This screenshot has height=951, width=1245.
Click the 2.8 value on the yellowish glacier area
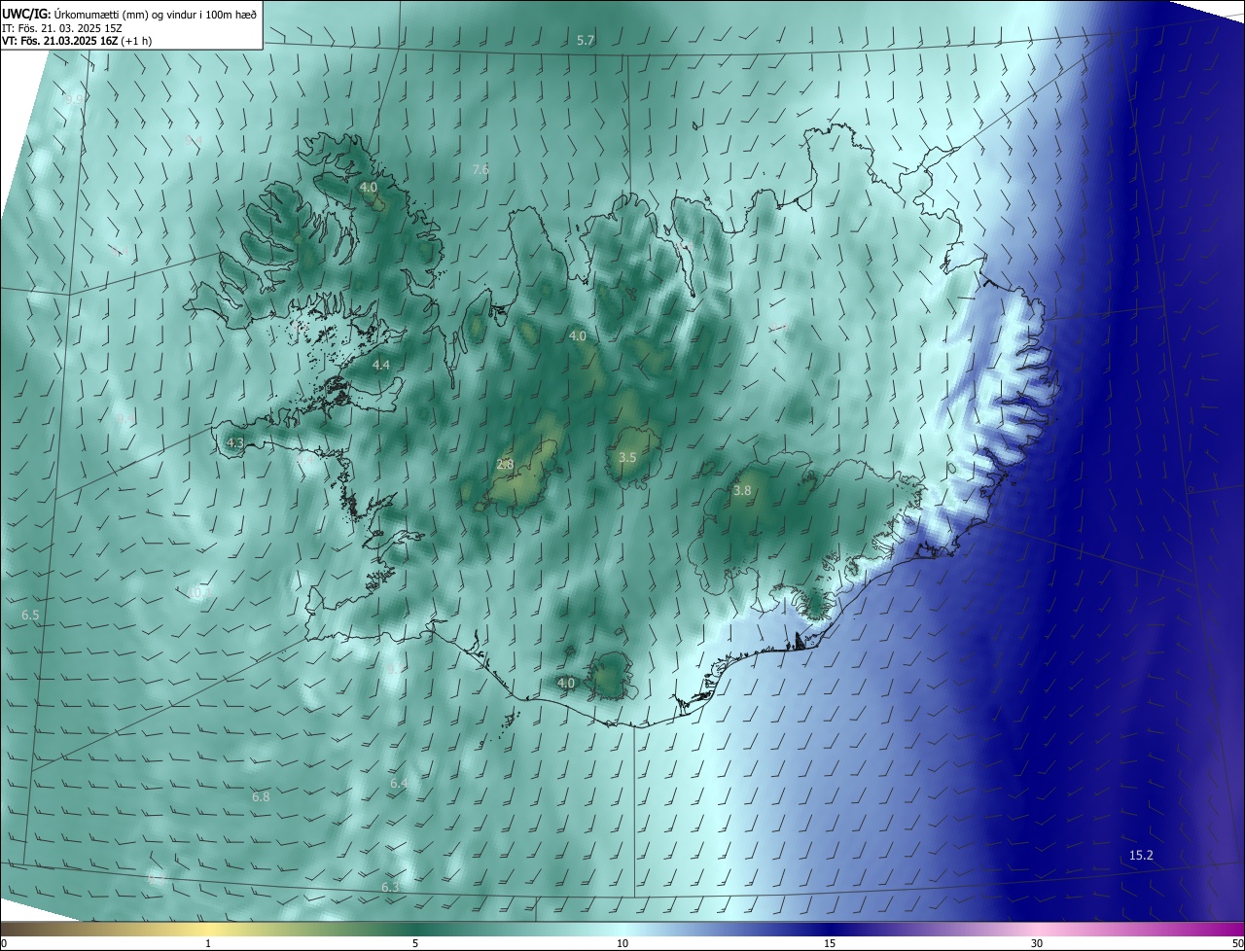pos(505,465)
